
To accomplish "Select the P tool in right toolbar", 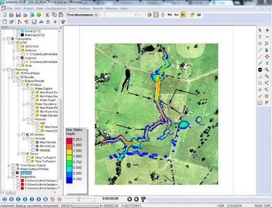I will [x=267, y=103].
